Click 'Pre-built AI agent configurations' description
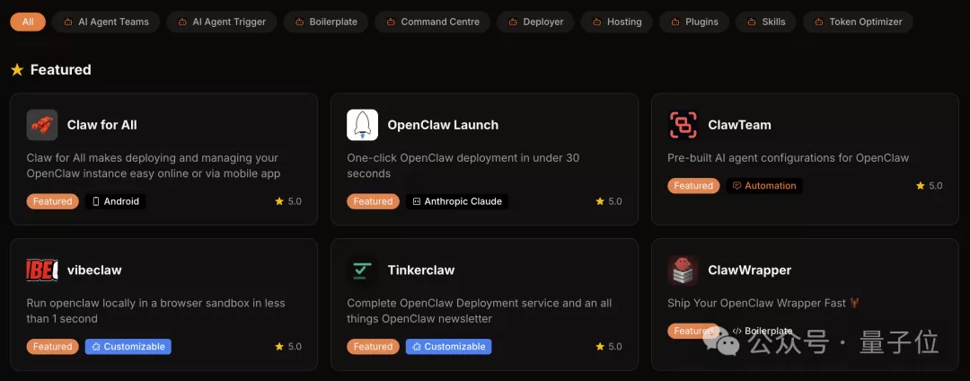Image resolution: width=970 pixels, height=381 pixels. tap(789, 158)
